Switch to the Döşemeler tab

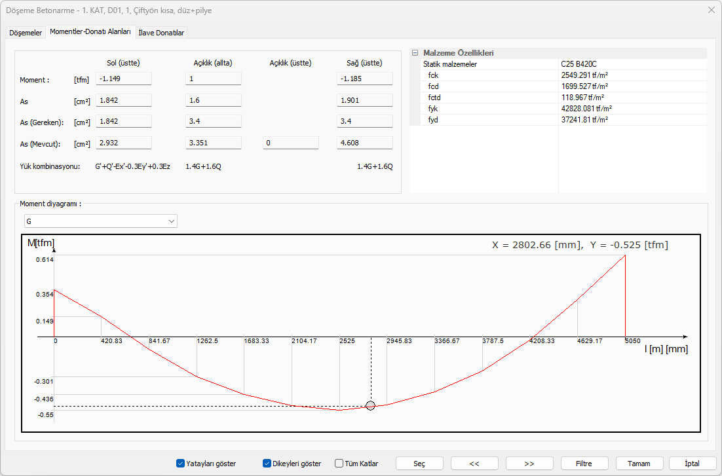pos(26,32)
